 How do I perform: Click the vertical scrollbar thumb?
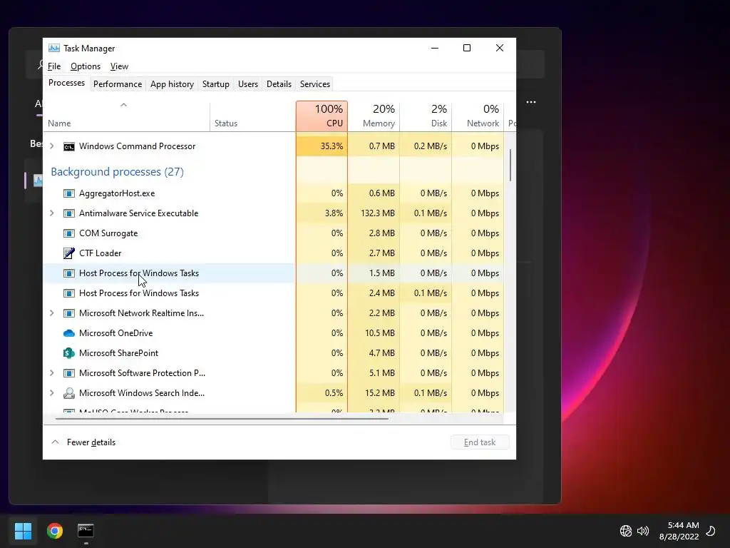point(510,165)
